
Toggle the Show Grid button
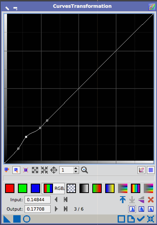[151, 170]
